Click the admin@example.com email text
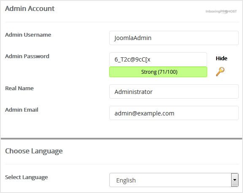The image size is (243, 193). click(144, 113)
